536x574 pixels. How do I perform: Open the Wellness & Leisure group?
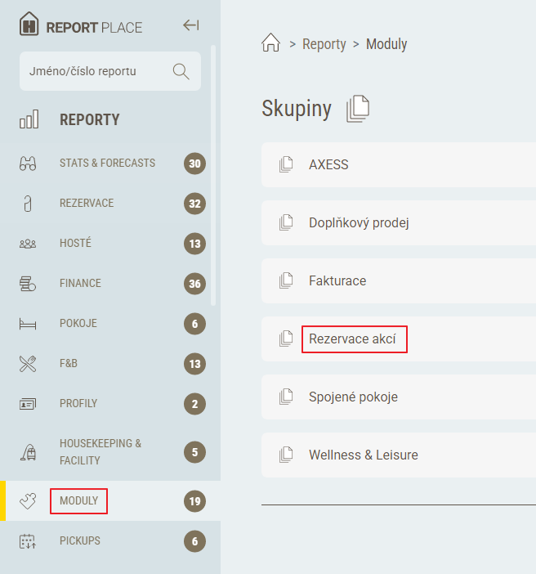(363, 455)
